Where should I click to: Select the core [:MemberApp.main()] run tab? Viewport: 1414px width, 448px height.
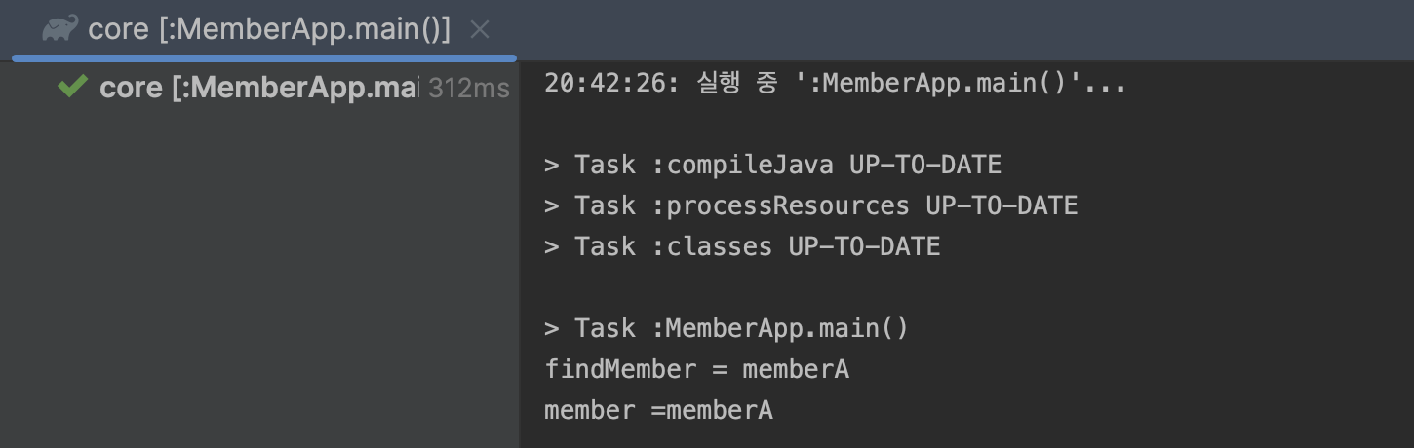click(x=269, y=30)
